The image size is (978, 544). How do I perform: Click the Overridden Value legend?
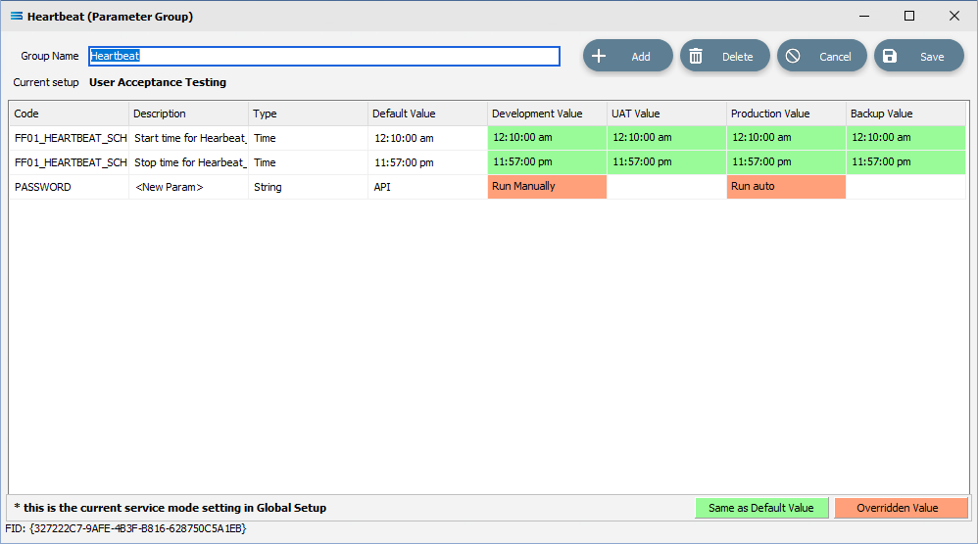tap(901, 508)
